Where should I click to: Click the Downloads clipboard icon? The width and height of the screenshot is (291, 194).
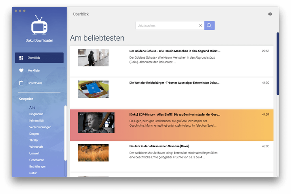tap(21, 83)
